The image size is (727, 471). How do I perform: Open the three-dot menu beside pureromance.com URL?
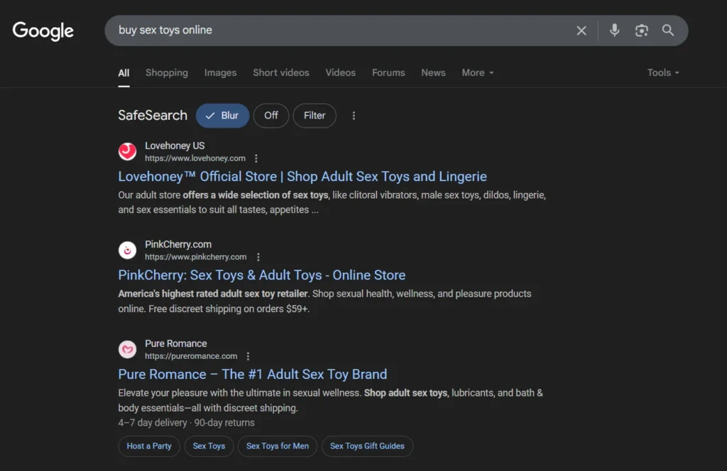248,356
